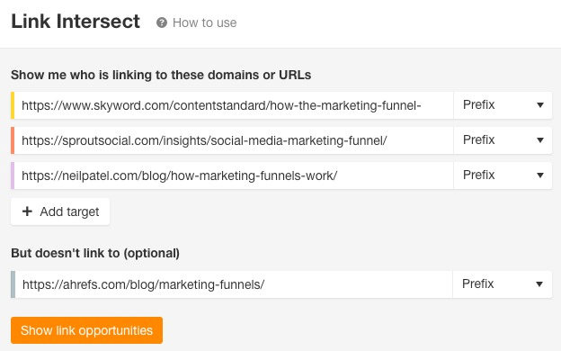Click the Add target button
This screenshot has height=351, width=561.
[x=60, y=211]
